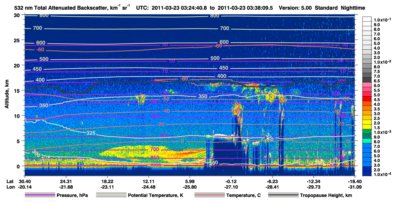Click the 'Lon' row label
394x202 pixels.
(10, 187)
